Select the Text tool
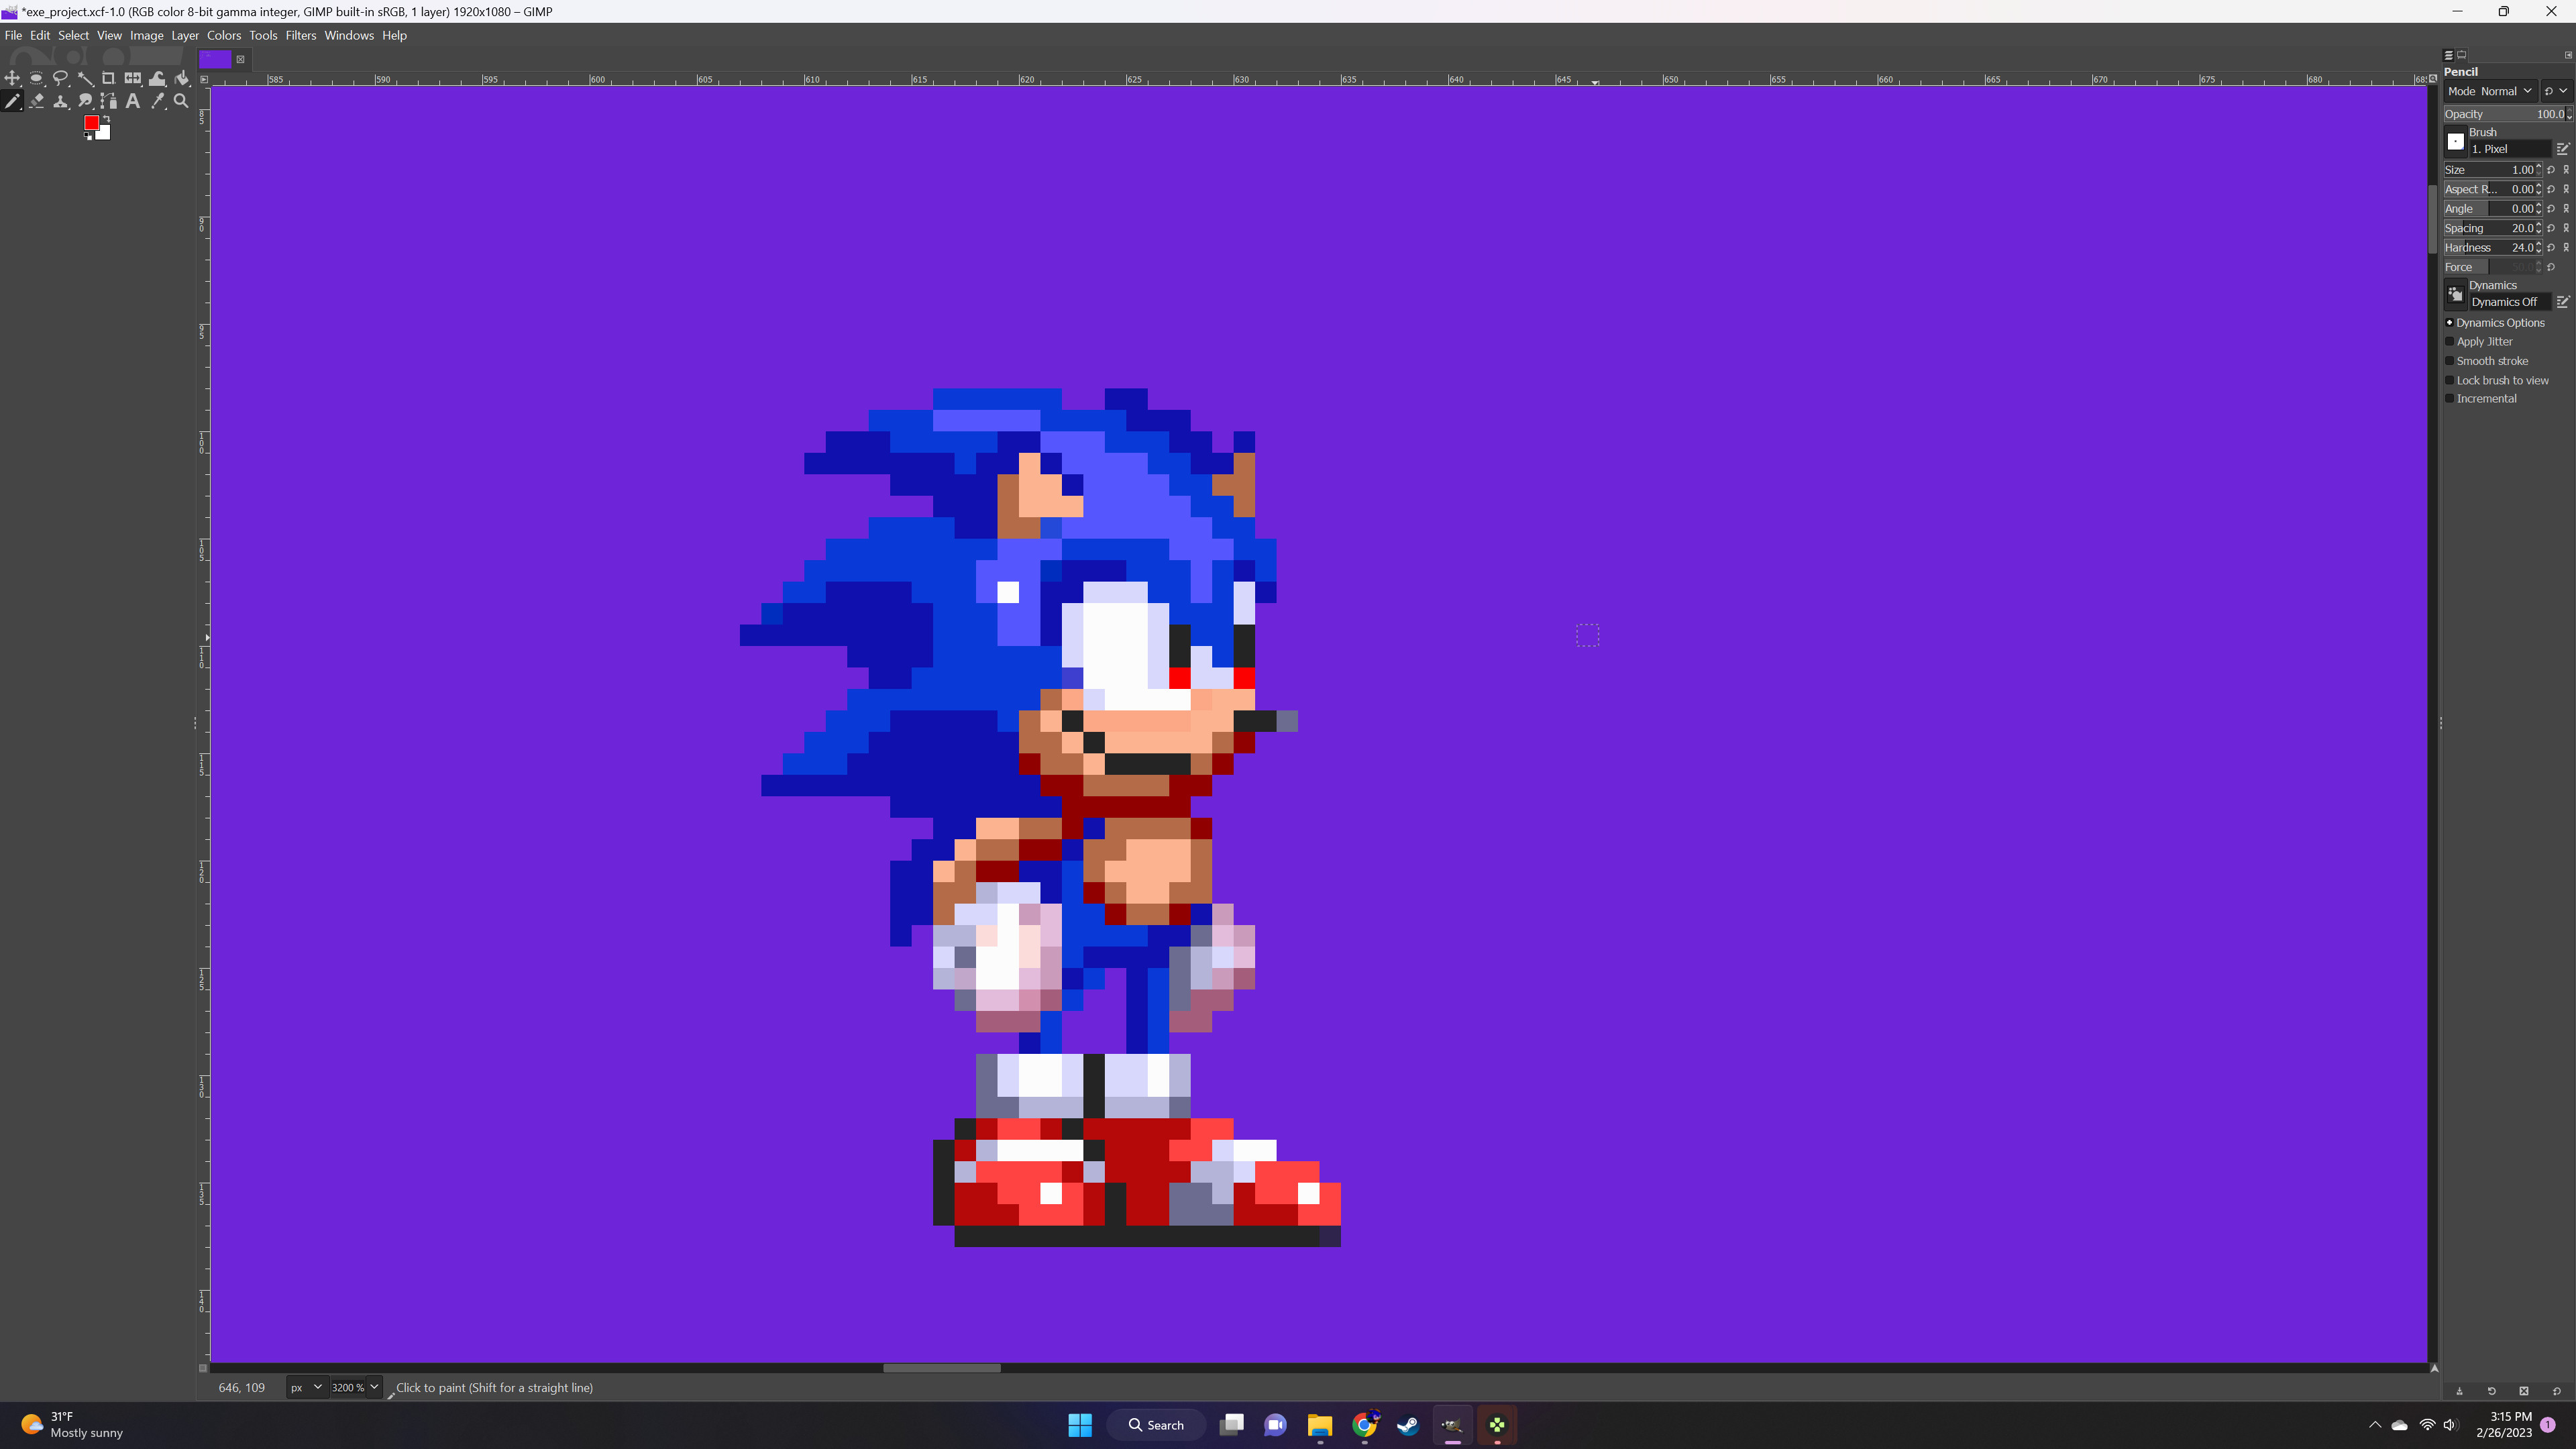The image size is (2576, 1449). (133, 100)
